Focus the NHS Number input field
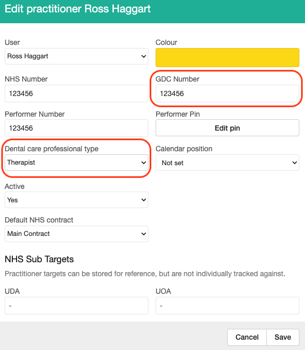The width and height of the screenshot is (305, 350). tap(76, 93)
